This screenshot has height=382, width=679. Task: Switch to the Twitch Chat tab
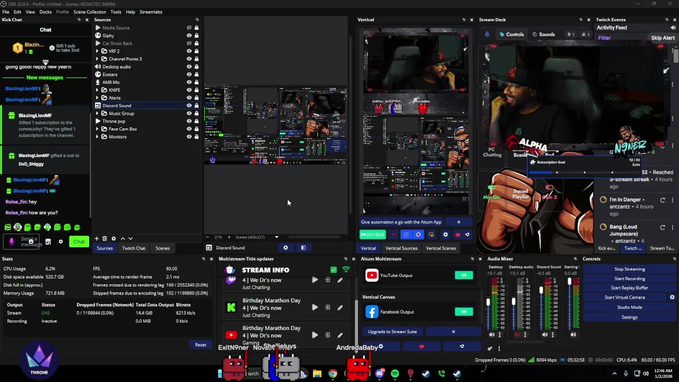pos(134,248)
